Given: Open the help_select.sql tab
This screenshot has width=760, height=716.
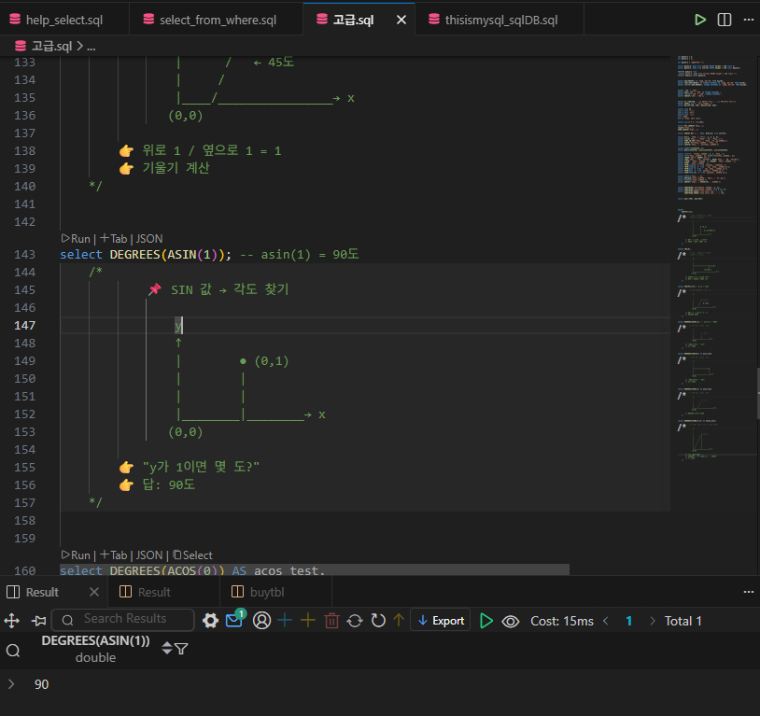Looking at the screenshot, I should (x=64, y=20).
